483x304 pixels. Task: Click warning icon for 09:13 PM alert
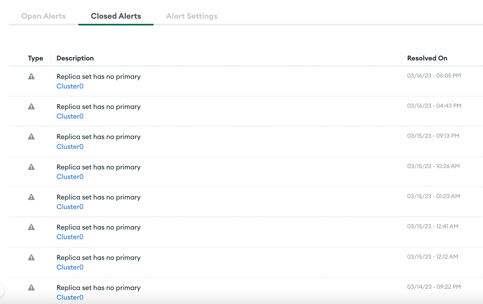[31, 137]
